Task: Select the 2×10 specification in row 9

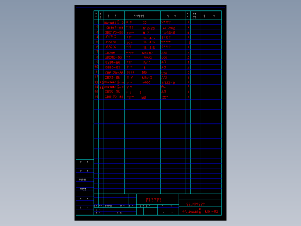Action: tap(147, 63)
